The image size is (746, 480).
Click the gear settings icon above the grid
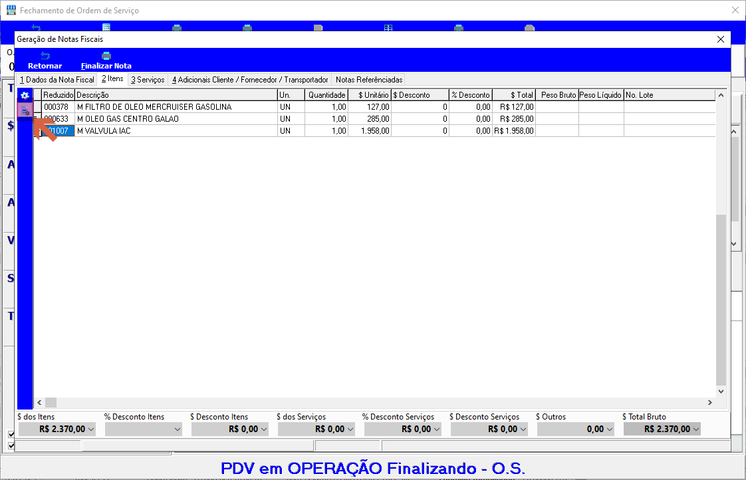click(25, 95)
